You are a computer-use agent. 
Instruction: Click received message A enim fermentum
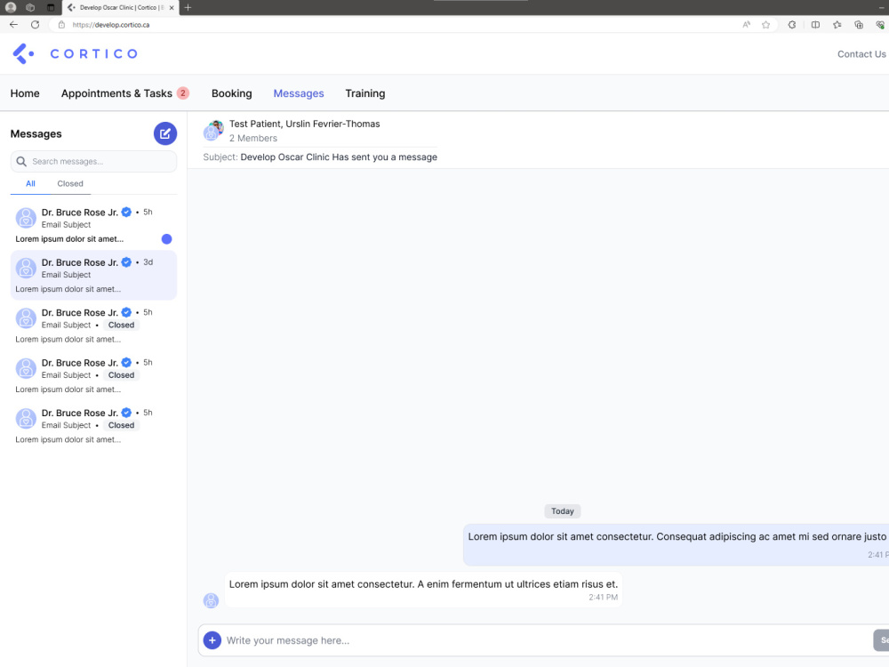pyautogui.click(x=423, y=590)
